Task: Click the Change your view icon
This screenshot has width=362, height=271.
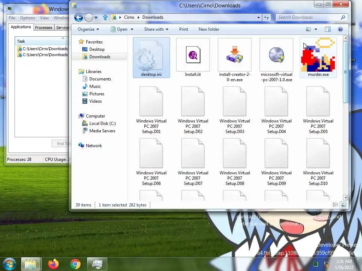Action: [x=308, y=29]
